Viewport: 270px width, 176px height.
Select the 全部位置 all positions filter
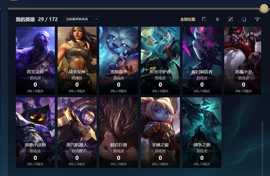(188, 19)
